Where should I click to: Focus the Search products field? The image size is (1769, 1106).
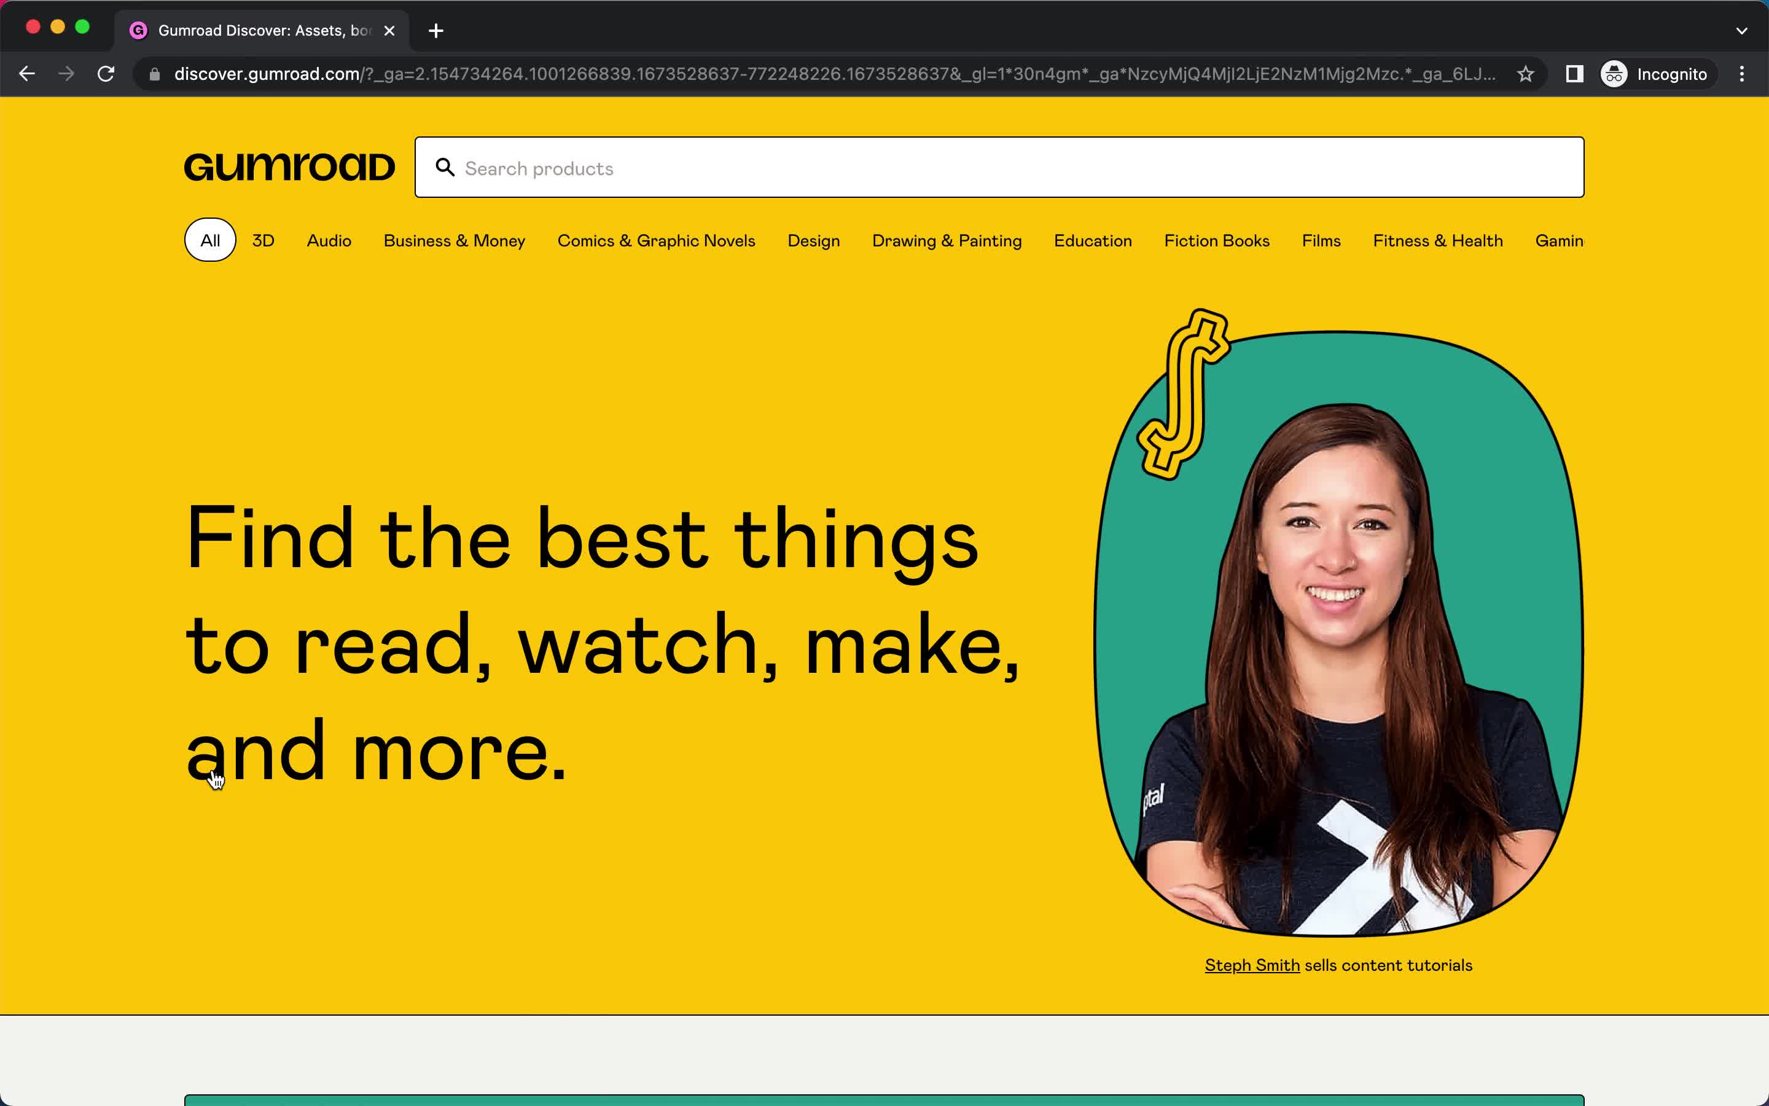pyautogui.click(x=999, y=168)
